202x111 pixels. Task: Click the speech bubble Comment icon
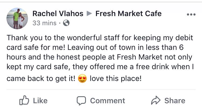tap(81, 101)
